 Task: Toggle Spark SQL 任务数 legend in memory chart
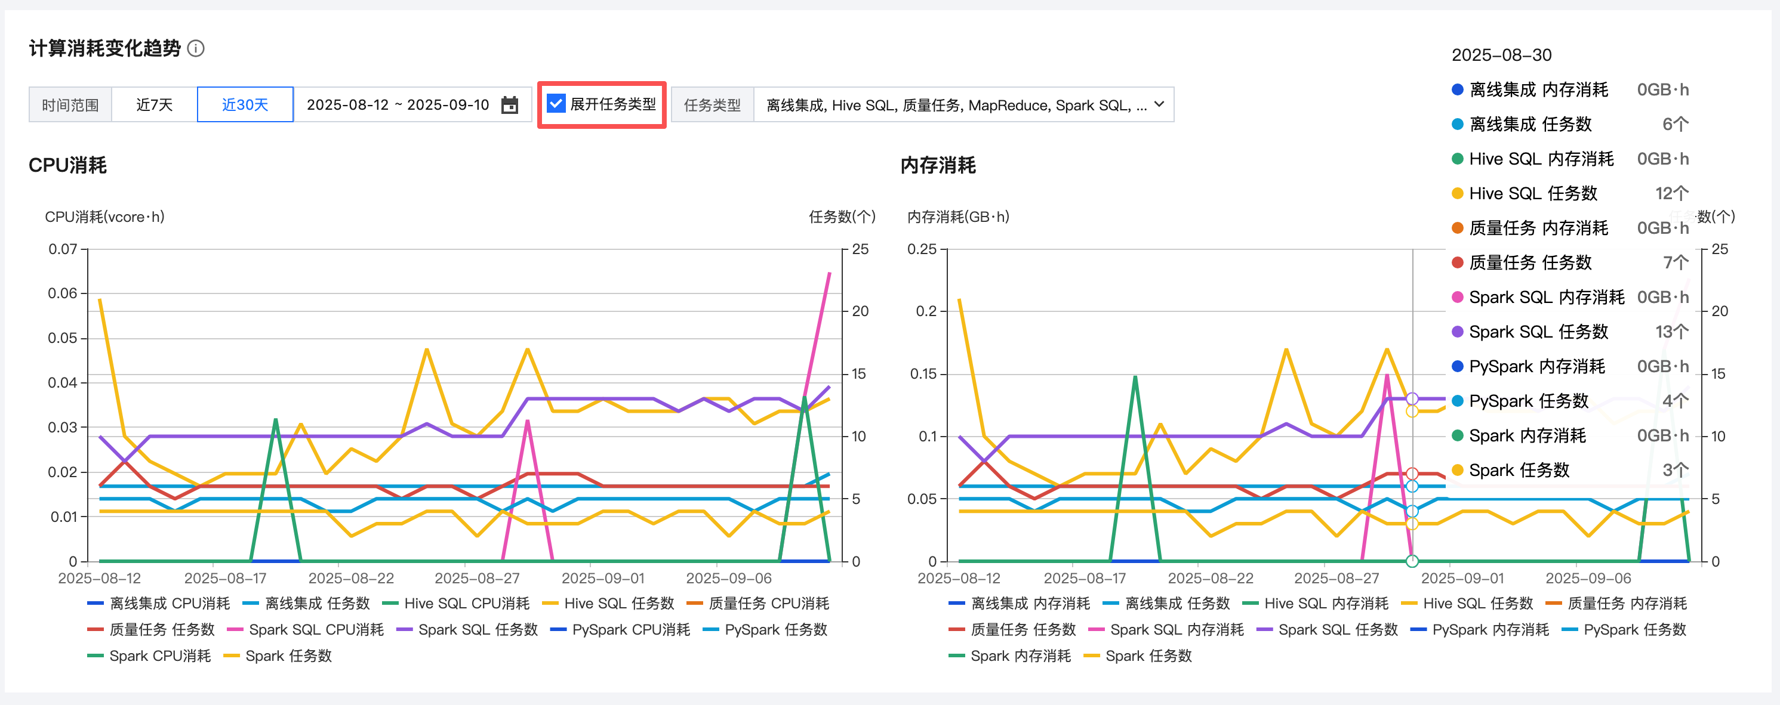point(1338,630)
